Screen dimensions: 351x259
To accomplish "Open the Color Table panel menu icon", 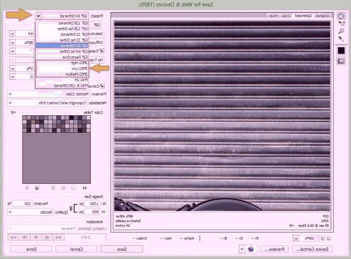I will pyautogui.click(x=13, y=112).
